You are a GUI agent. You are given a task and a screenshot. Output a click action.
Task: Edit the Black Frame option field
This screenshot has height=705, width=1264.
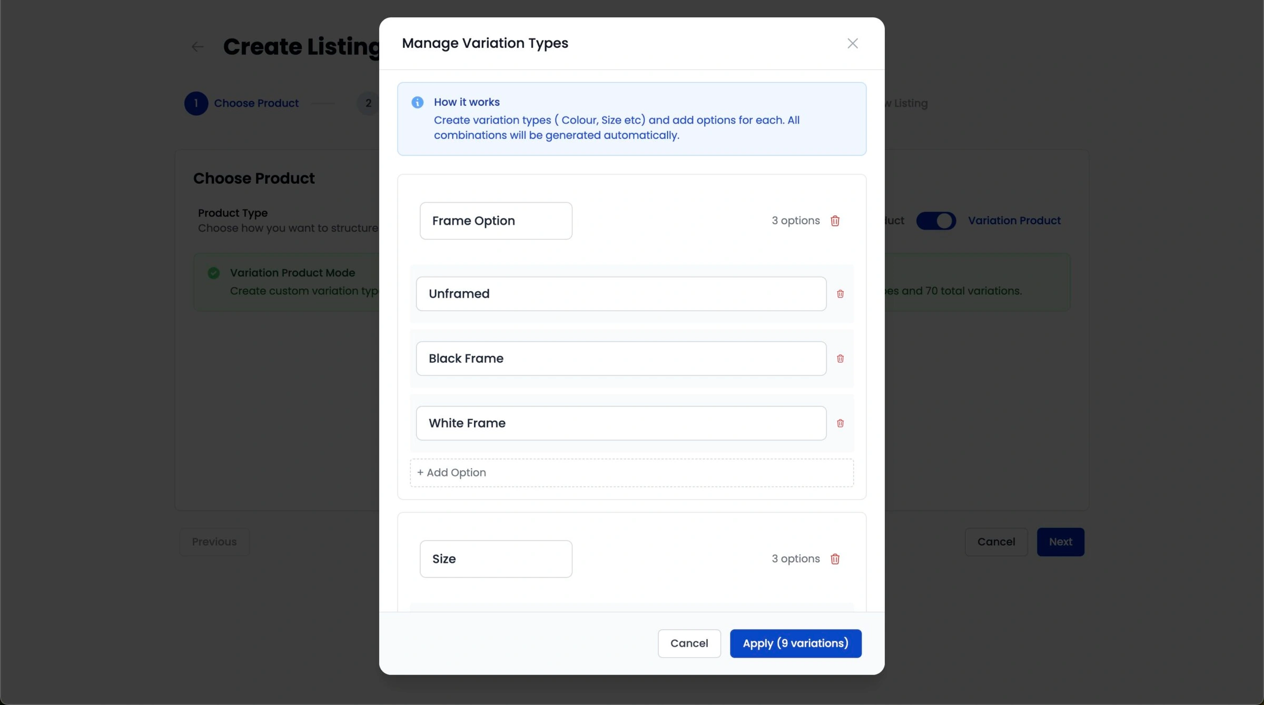(620, 359)
